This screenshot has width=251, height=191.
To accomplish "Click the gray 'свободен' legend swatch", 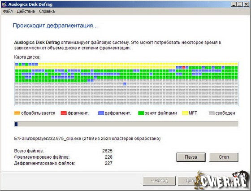I will click(x=212, y=113).
